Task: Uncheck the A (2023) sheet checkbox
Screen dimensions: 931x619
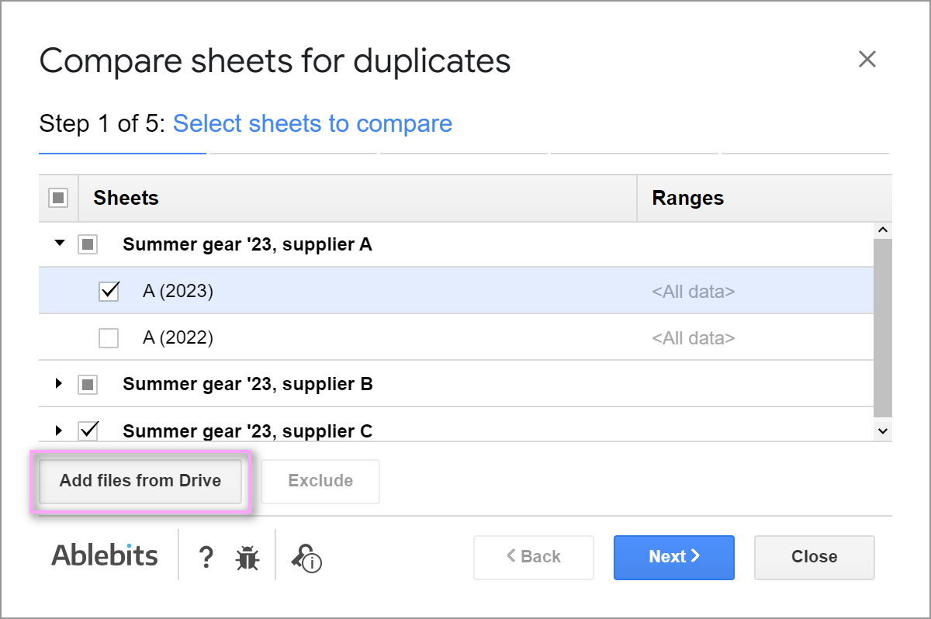Action: 109,292
